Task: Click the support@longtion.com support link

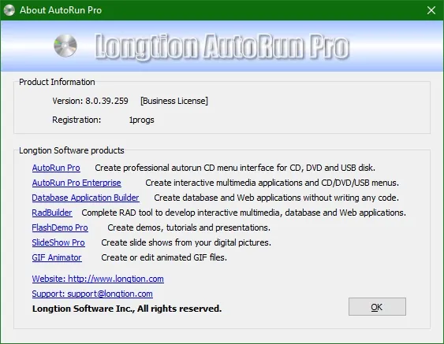Action: click(92, 294)
